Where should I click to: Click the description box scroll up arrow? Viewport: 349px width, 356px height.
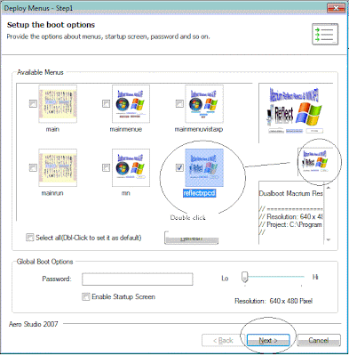pos(329,188)
